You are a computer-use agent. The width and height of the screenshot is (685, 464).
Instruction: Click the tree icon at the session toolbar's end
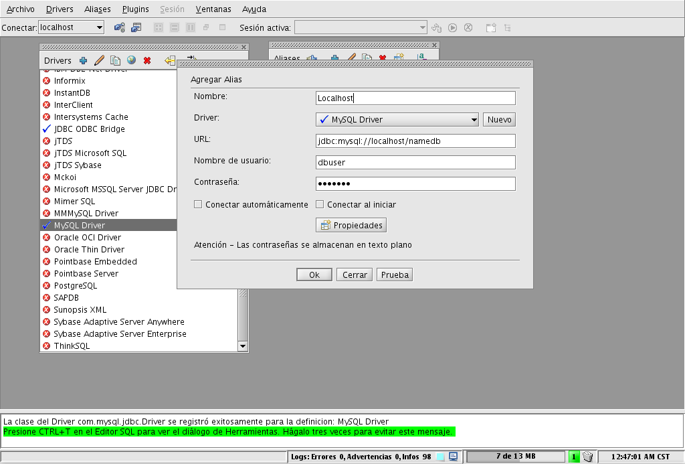pyautogui.click(x=507, y=27)
